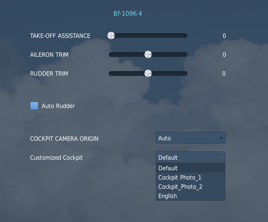
Task: Click the Bf-109K-4 title text
Action: click(x=128, y=13)
